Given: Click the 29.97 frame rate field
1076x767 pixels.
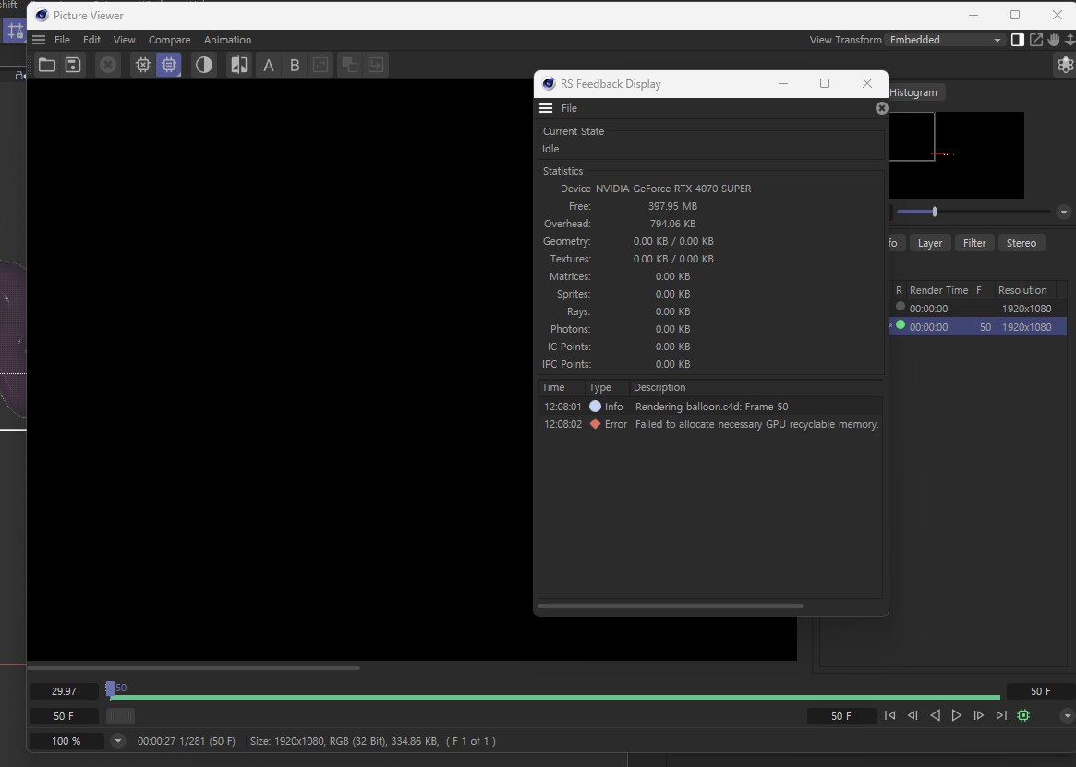Looking at the screenshot, I should pyautogui.click(x=64, y=691).
